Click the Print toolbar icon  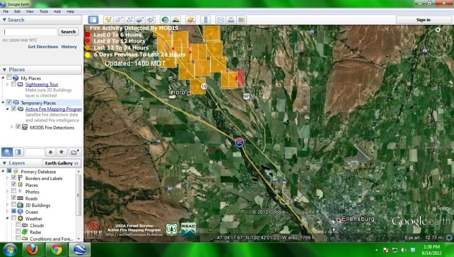(x=231, y=19)
